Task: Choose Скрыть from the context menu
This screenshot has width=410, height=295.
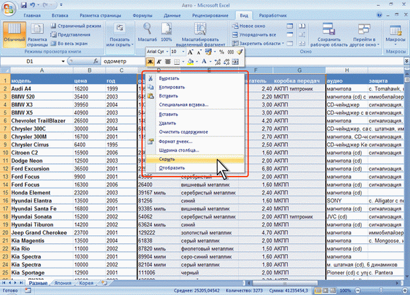Action: pyautogui.click(x=167, y=159)
